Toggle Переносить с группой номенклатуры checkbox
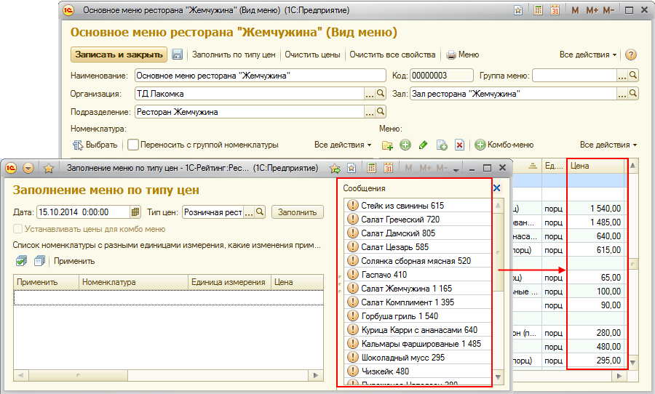655x394 pixels. coord(133,145)
